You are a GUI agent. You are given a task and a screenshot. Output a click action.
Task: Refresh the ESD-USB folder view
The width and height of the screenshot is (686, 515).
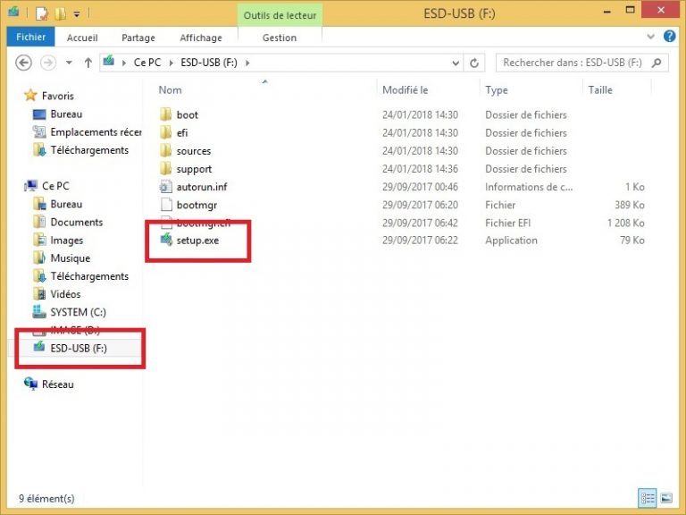coord(475,63)
